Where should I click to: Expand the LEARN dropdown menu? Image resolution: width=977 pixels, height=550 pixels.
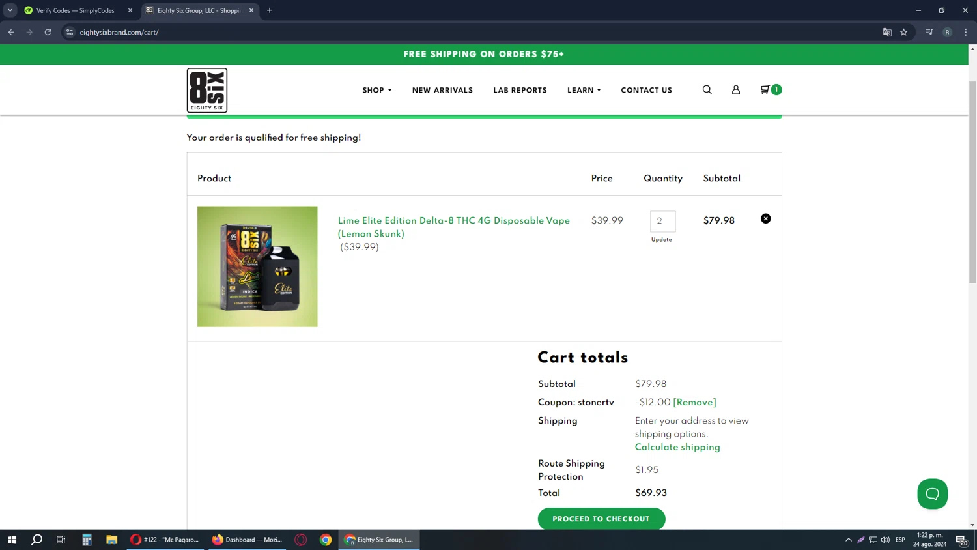point(584,91)
